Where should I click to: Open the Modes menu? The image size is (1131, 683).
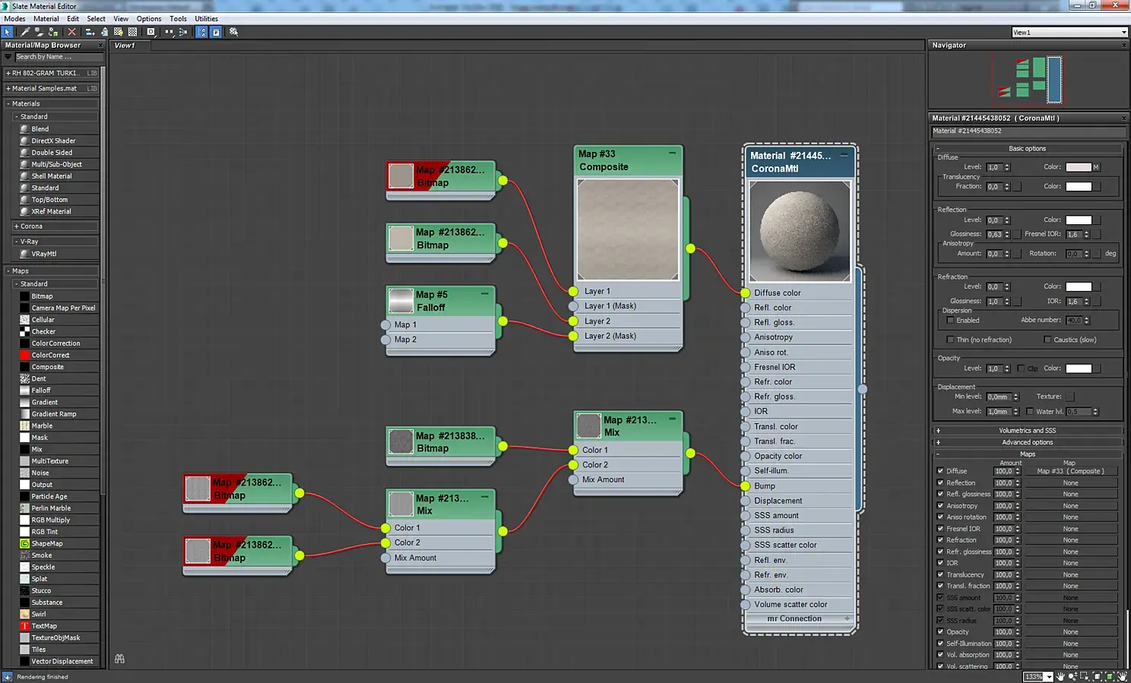(14, 19)
